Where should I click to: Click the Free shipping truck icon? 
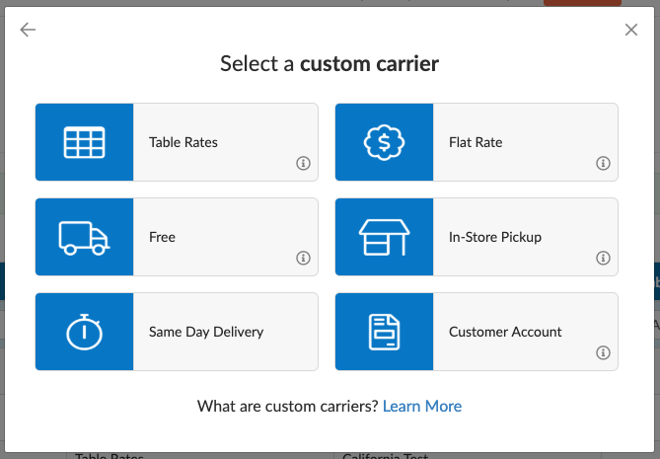[x=84, y=237]
